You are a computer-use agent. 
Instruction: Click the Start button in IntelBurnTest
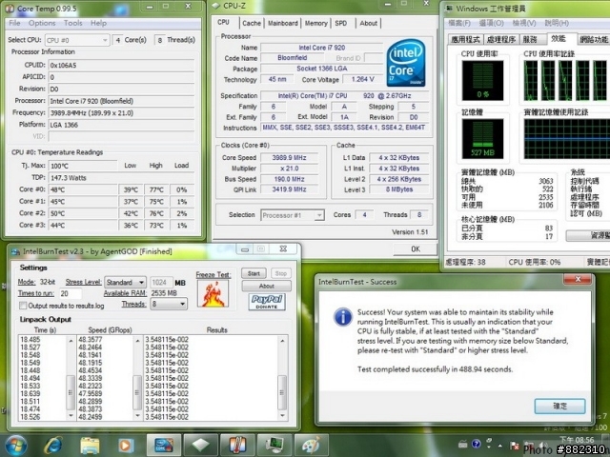click(x=254, y=273)
